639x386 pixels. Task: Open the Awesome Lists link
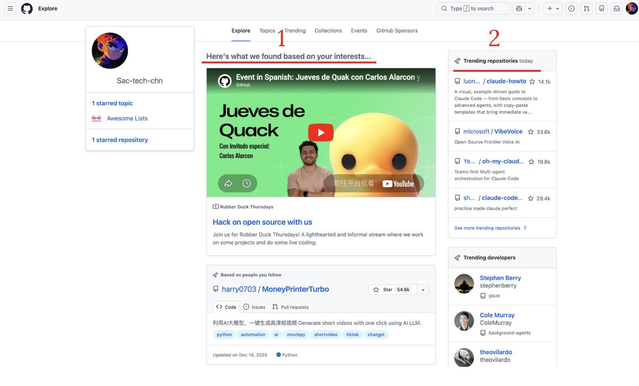[127, 119]
